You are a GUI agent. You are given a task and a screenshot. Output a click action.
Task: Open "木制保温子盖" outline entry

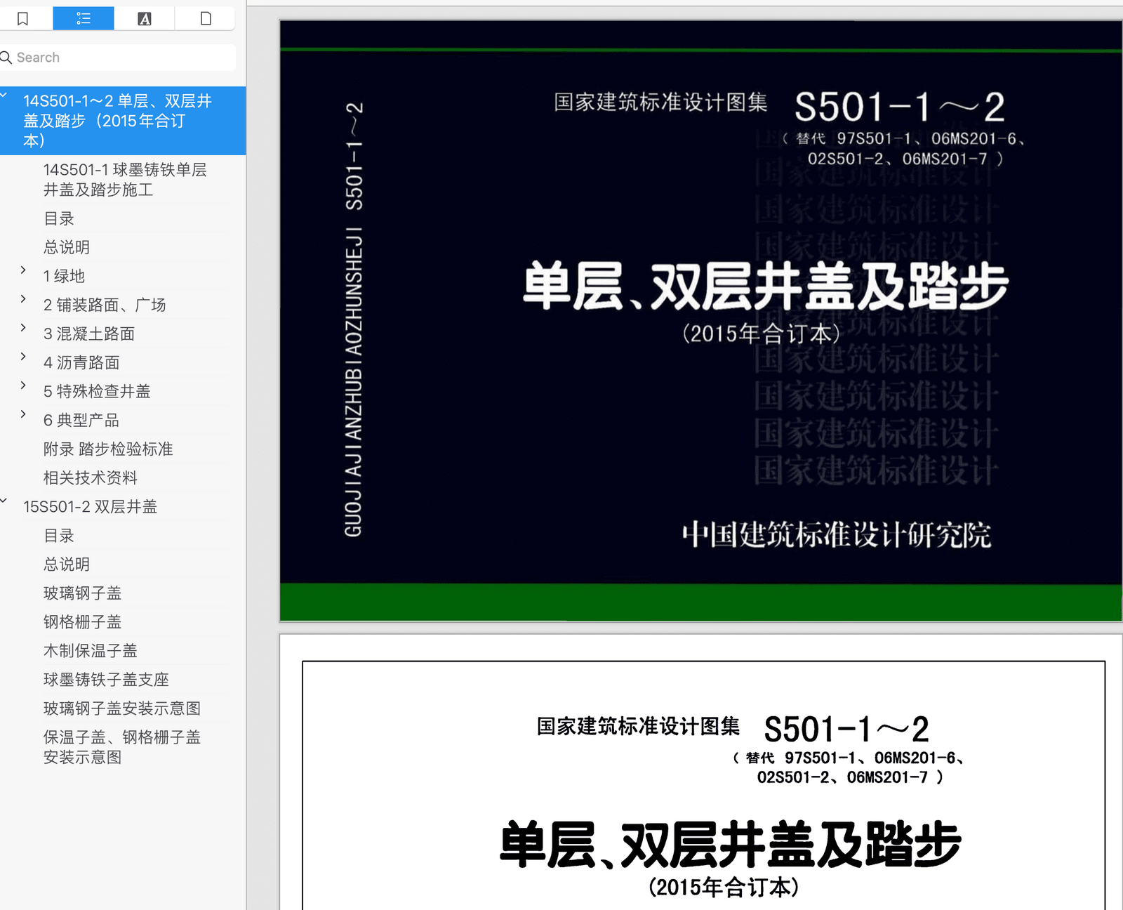click(90, 651)
